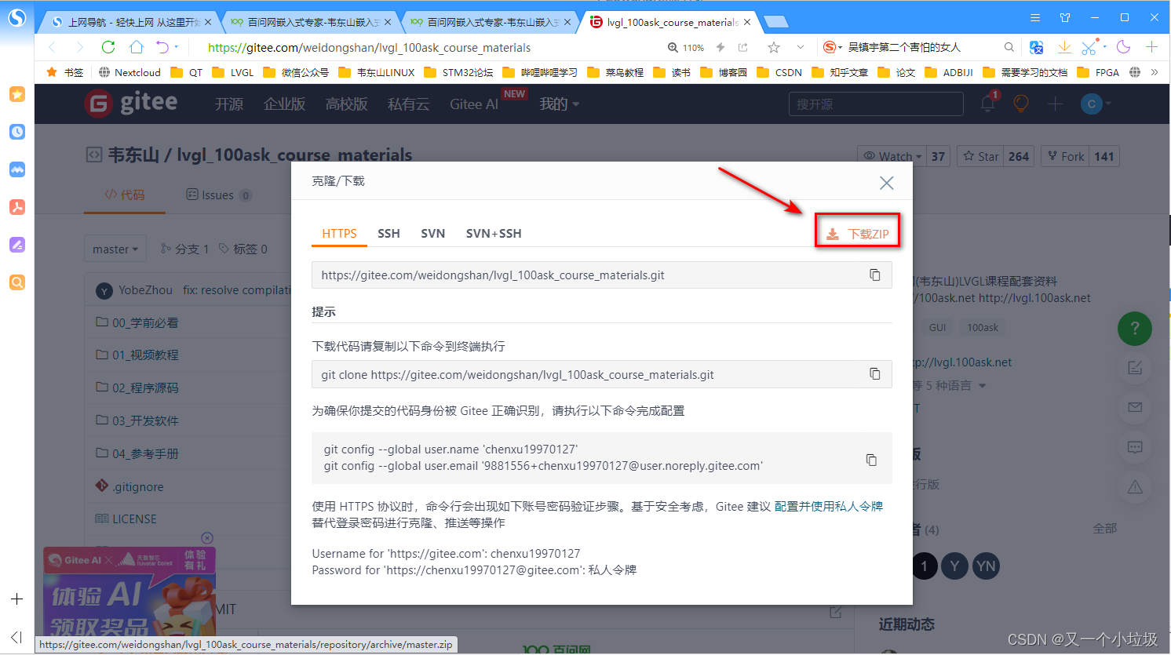Open the CSDN bookmark folder
Viewport: 1171px width, 655px height.
click(779, 72)
